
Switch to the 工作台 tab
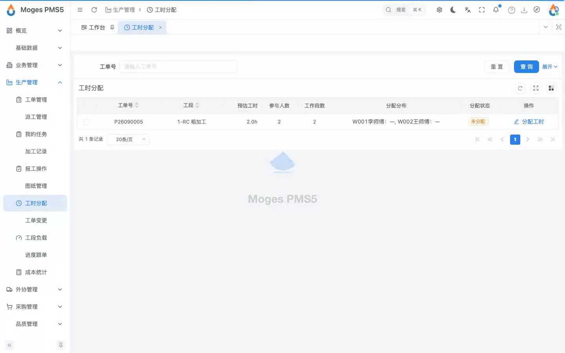click(x=97, y=27)
